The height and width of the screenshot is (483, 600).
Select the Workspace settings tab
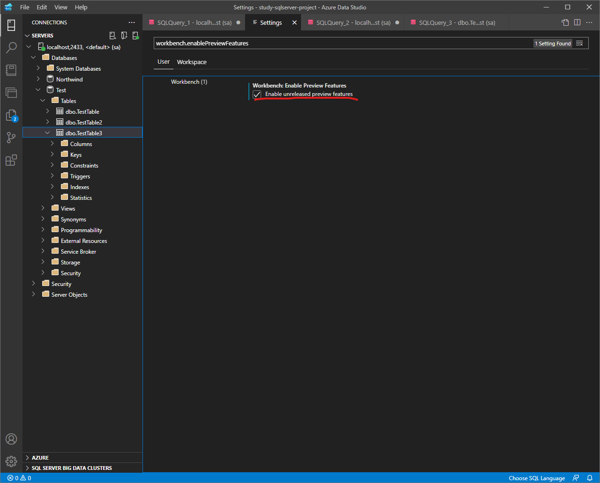coord(192,62)
